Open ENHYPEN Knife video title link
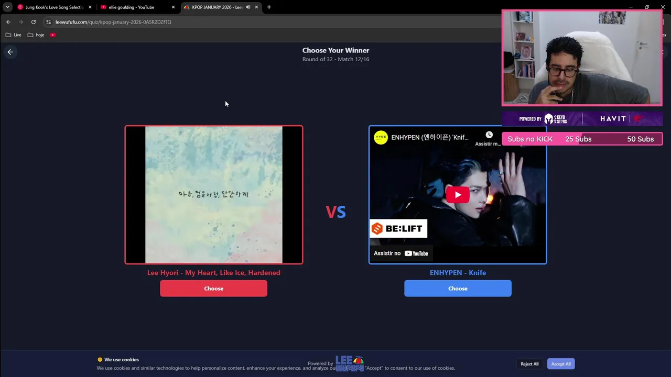The height and width of the screenshot is (377, 671). click(430, 137)
